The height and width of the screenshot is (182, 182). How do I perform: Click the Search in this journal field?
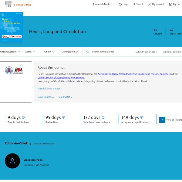[x=111, y=52]
